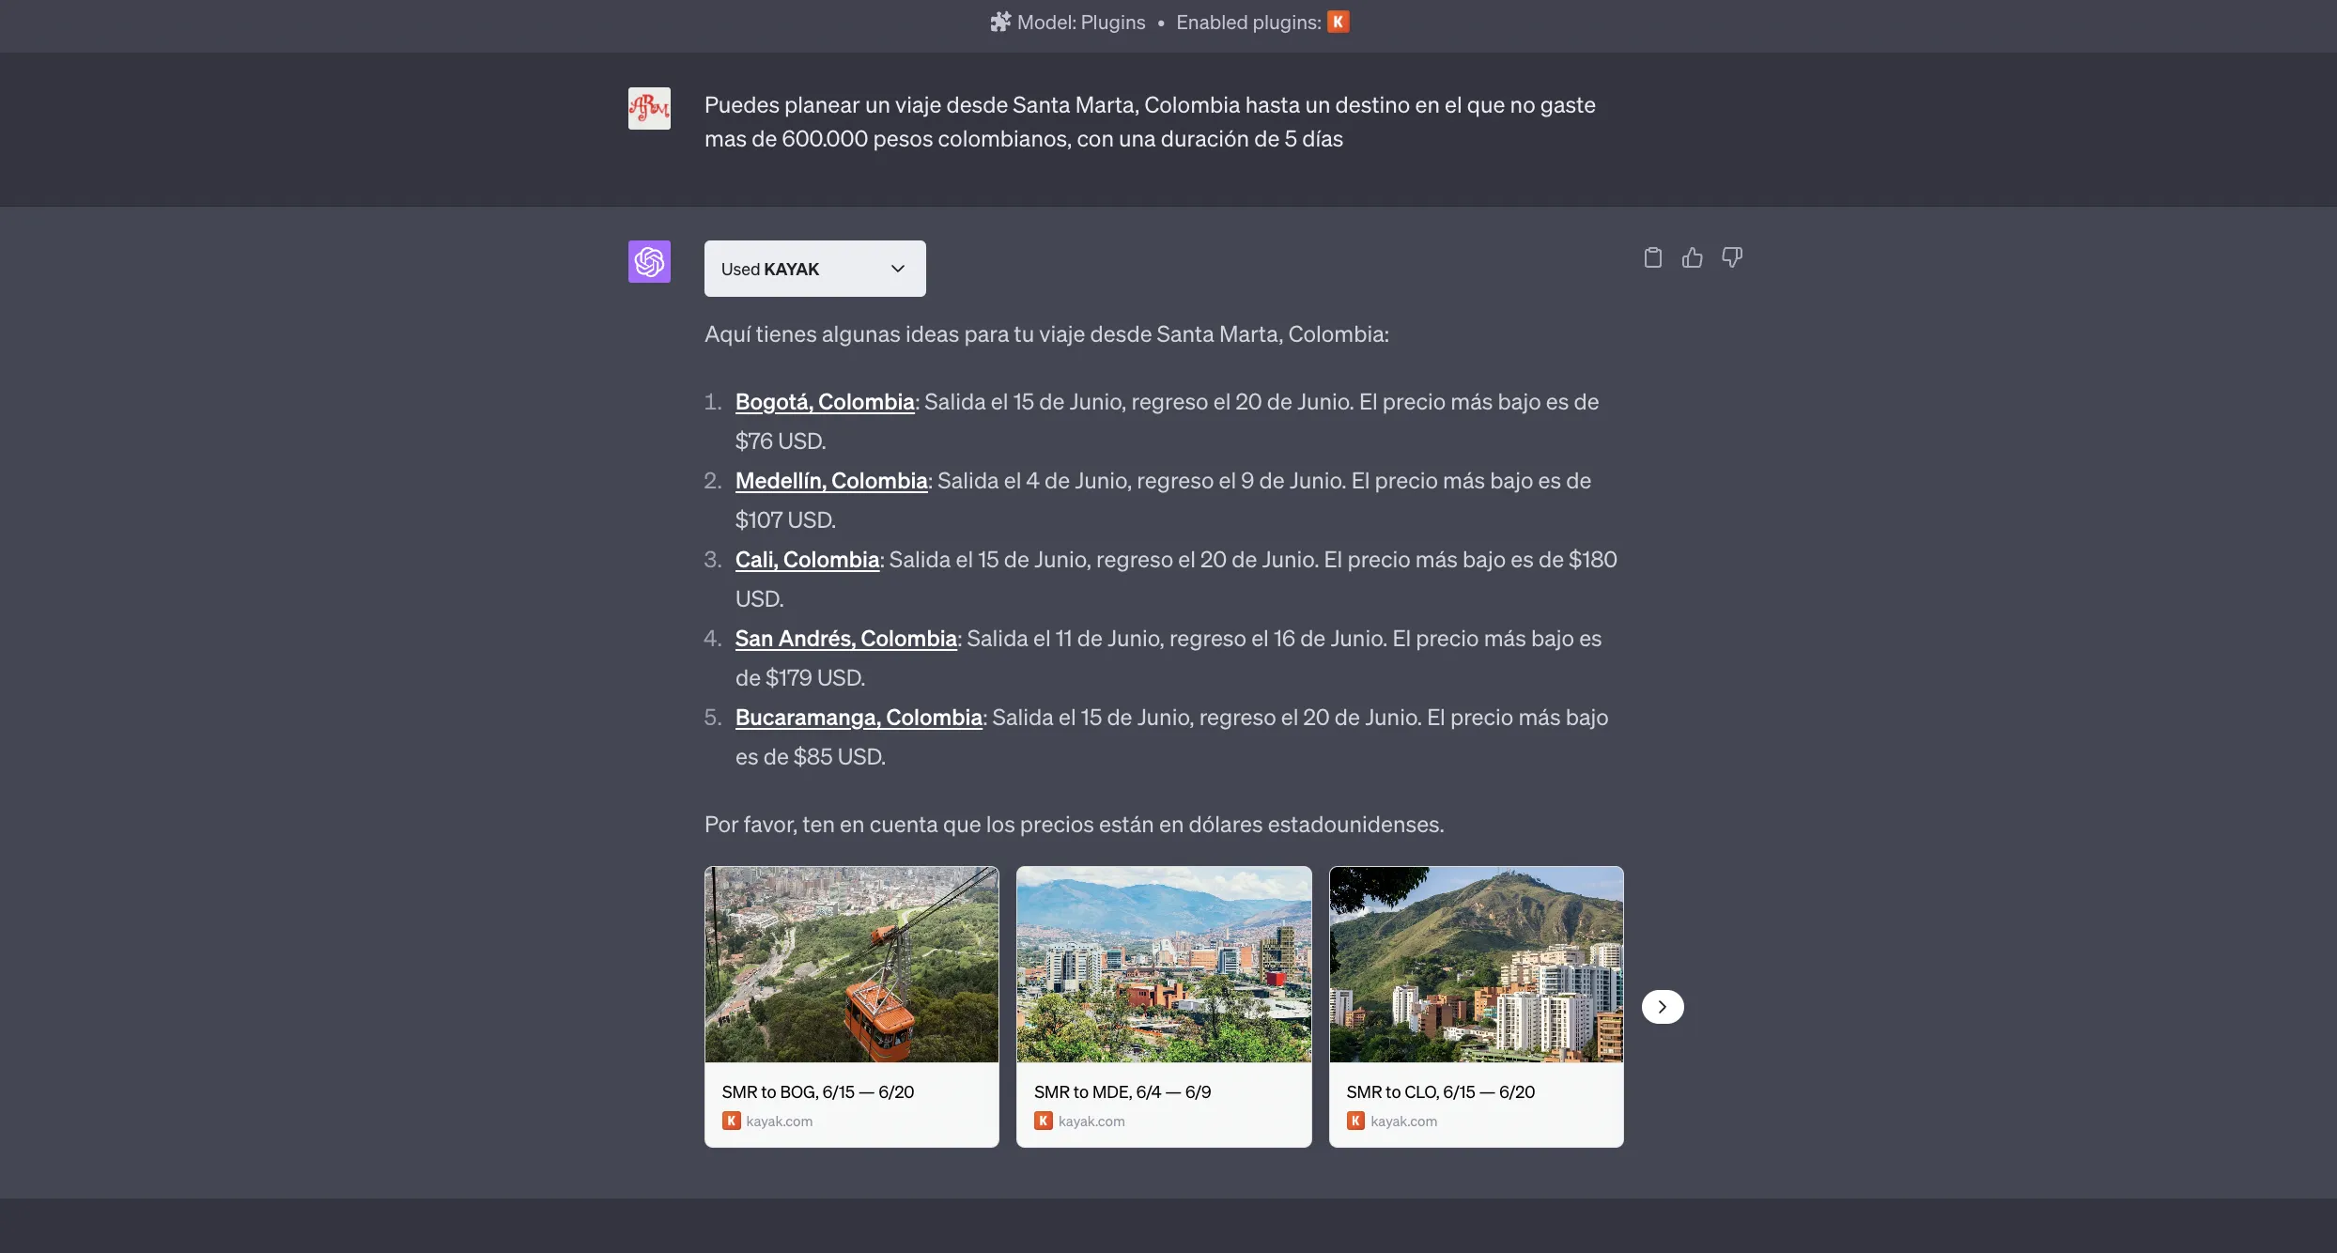Open the Medellín, Colombia link
The image size is (2337, 1253).
point(830,481)
